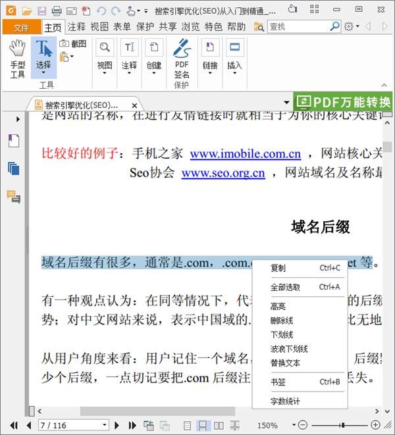Select the Hand tool
This screenshot has height=435, width=395.
17,59
